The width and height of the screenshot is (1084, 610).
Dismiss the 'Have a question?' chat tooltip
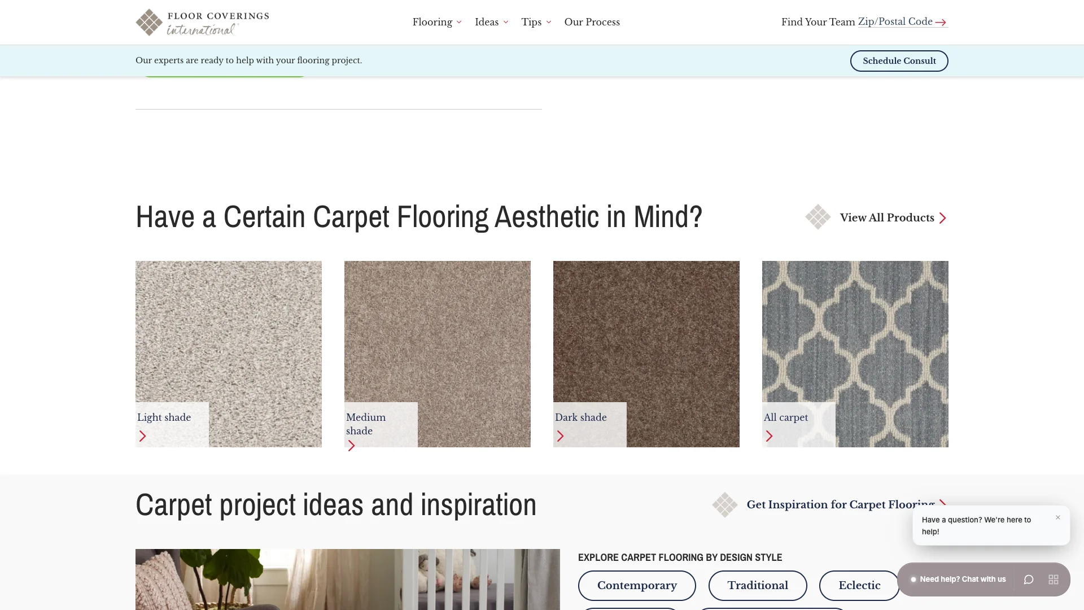pos(1059,517)
